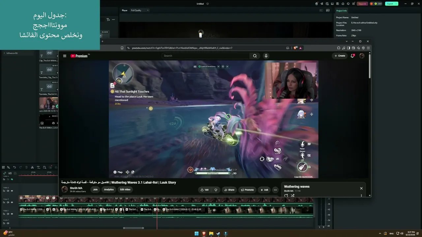Click the Edit video button
Image resolution: width=422 pixels, height=237 pixels.
[x=125, y=190]
